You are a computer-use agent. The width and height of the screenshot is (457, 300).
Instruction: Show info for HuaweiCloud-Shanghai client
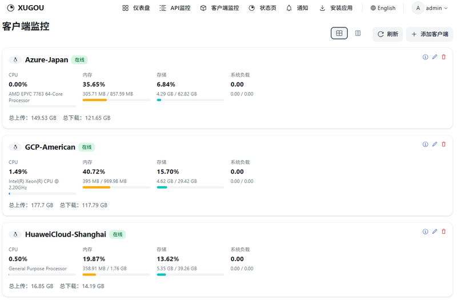click(x=425, y=232)
